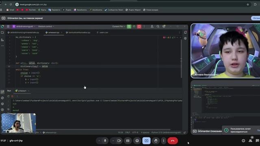Open the emoji reactions button
The image size is (260, 146).
coord(137,141)
